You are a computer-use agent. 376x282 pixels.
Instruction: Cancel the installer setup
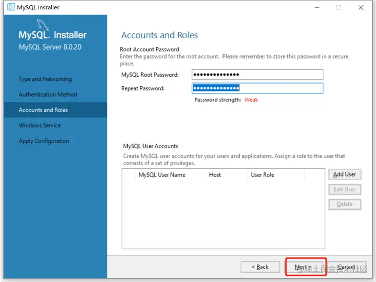point(347,267)
